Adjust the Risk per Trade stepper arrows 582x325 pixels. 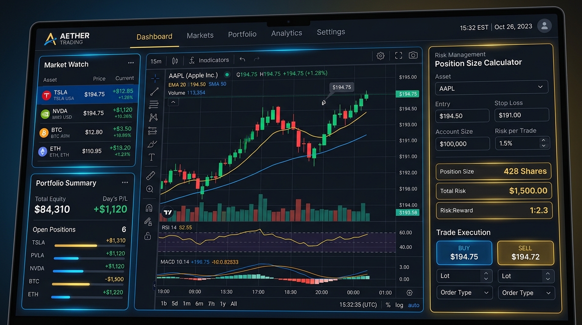544,143
